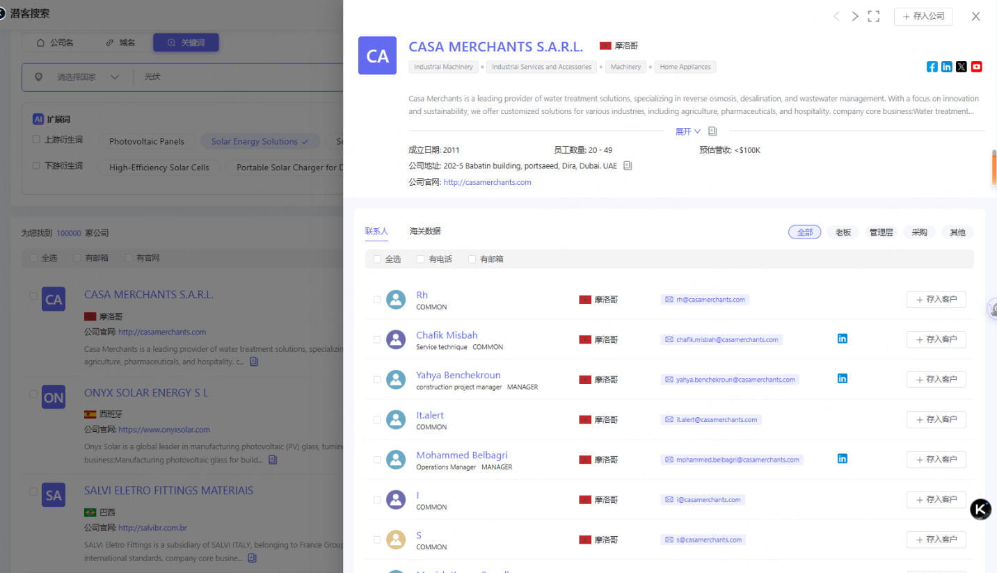Switch search mode to 公司名 tab

click(x=55, y=42)
